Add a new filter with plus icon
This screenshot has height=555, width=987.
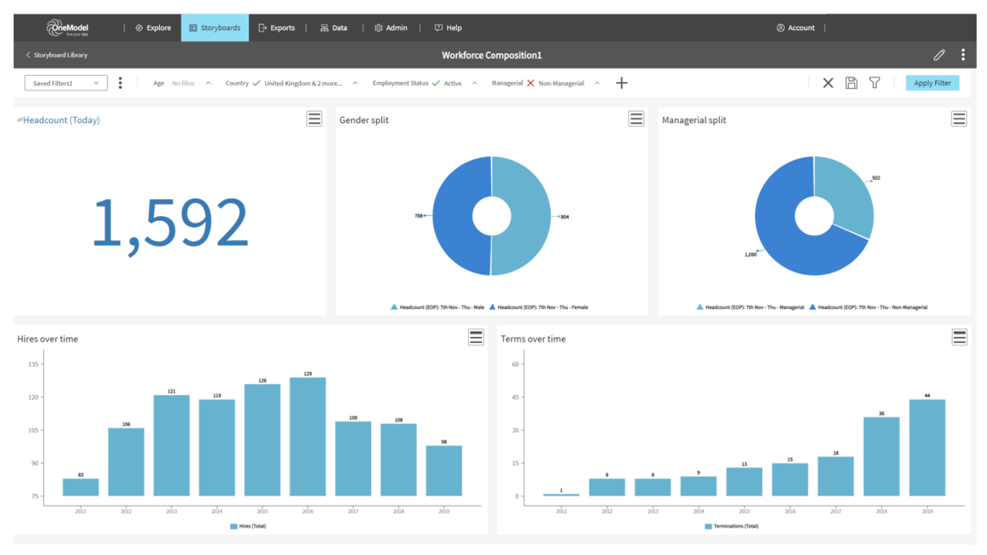621,83
